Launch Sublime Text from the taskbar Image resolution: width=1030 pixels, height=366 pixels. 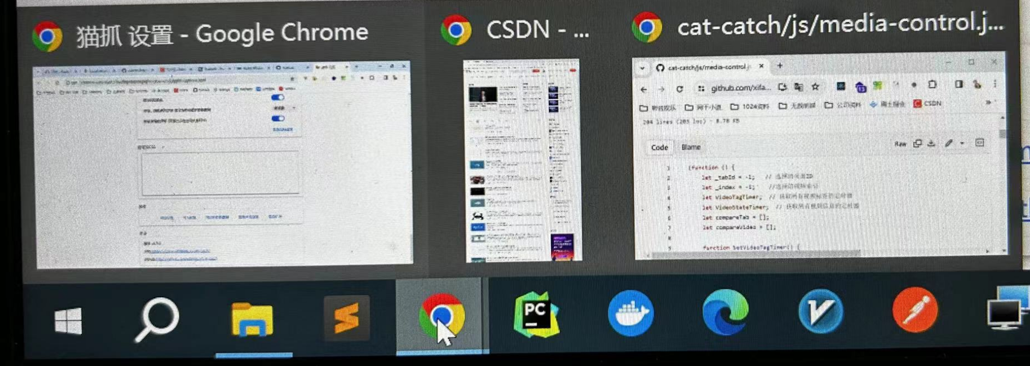tap(346, 317)
